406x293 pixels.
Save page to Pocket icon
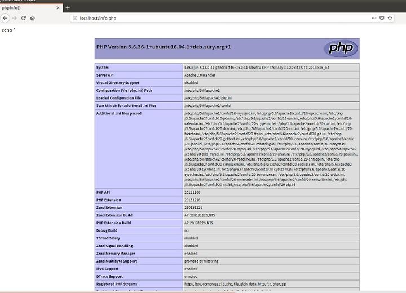coord(382,18)
